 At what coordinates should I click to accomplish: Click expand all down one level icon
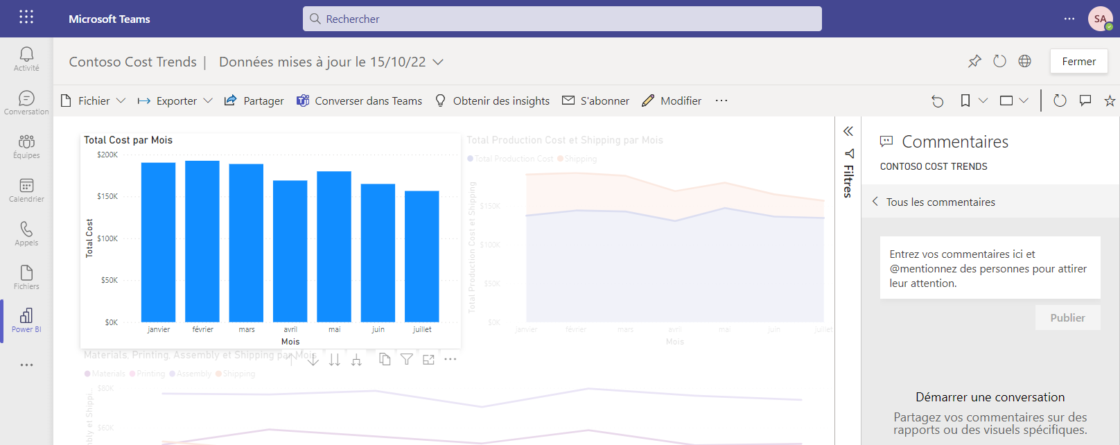pyautogui.click(x=356, y=359)
